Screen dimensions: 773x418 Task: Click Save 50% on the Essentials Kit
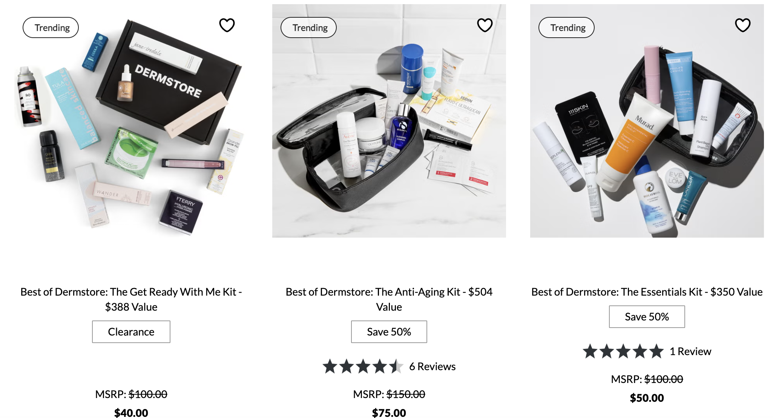[647, 317]
